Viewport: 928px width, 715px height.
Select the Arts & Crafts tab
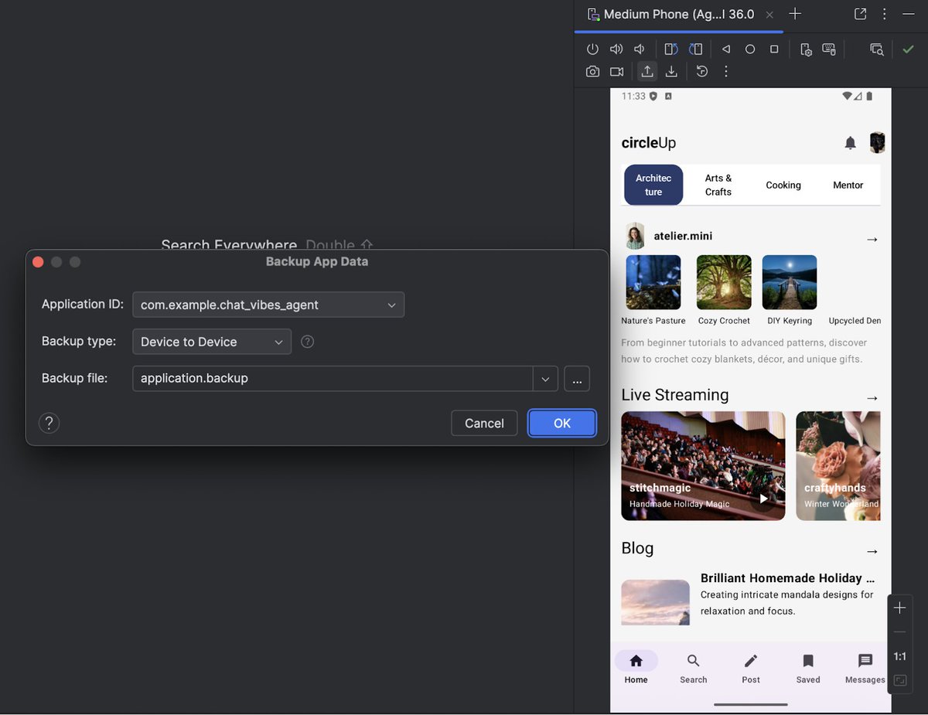[718, 185]
